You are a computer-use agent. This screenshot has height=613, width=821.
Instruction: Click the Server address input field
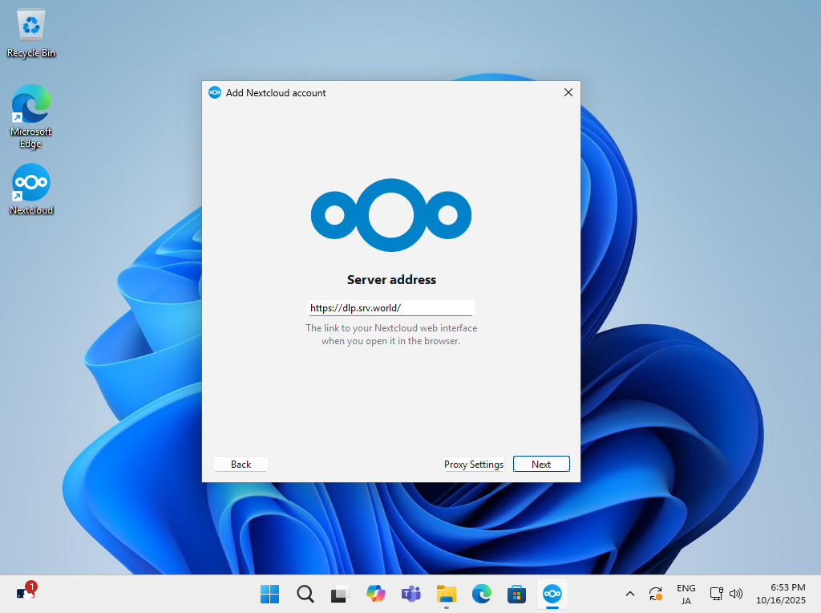pos(391,308)
